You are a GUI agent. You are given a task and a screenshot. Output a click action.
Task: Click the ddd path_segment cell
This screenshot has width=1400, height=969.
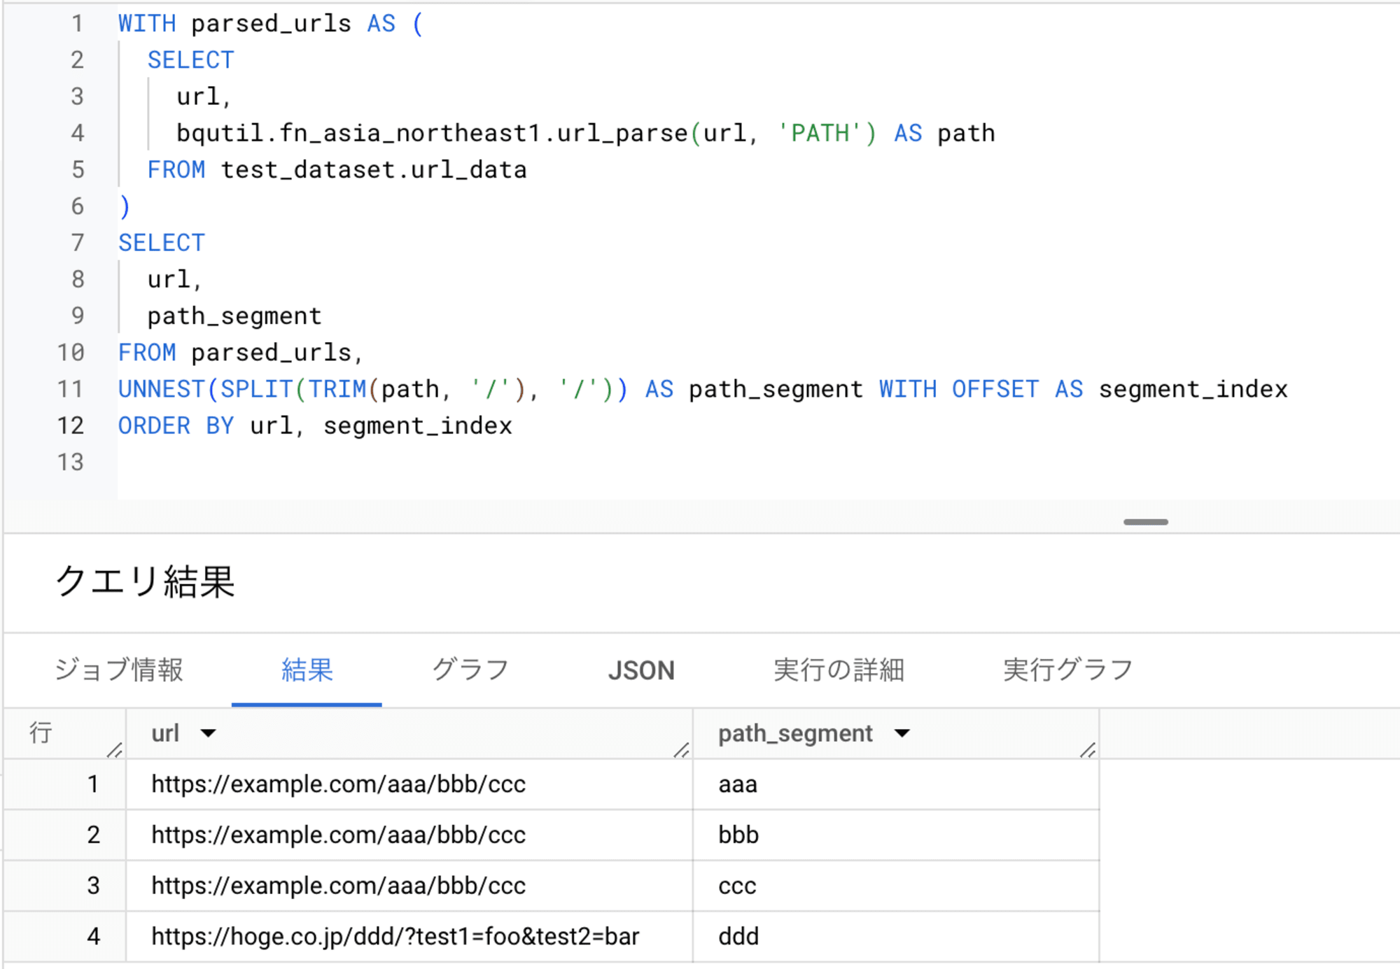[x=896, y=937]
